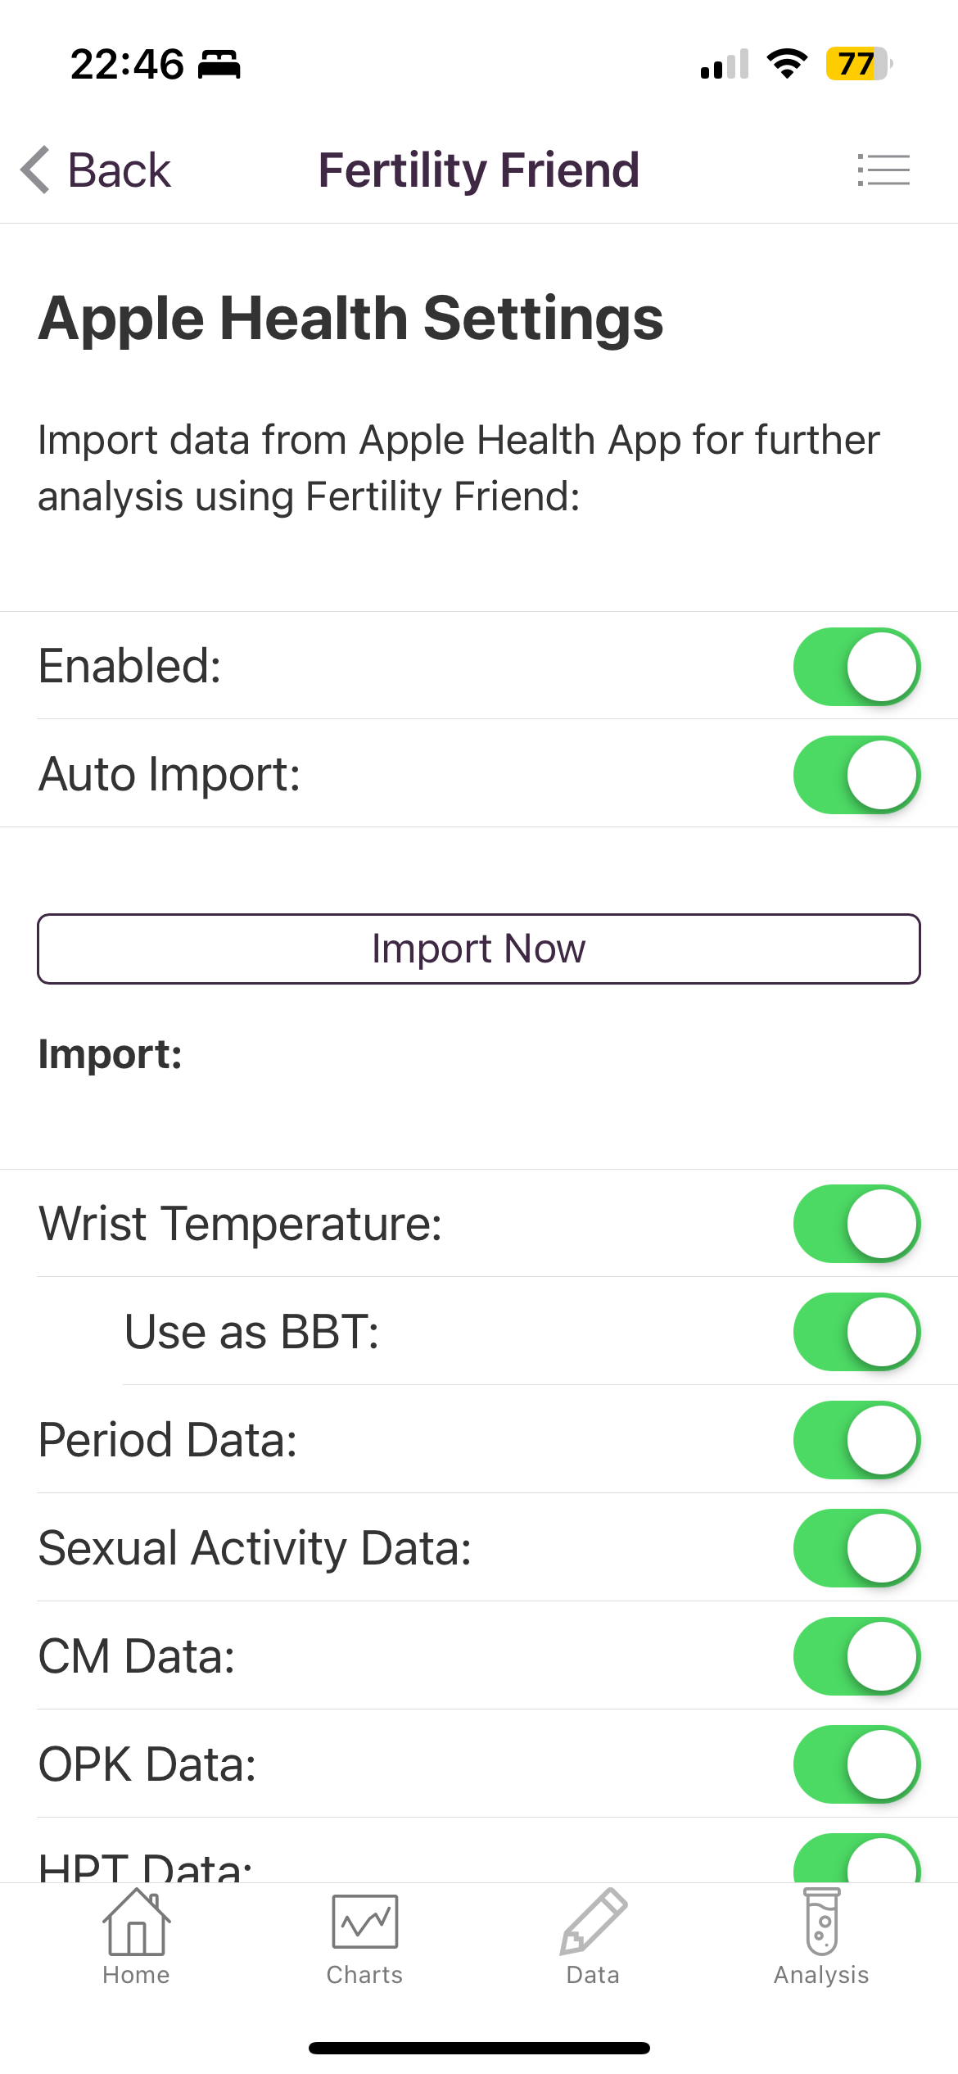Tap the Data pencil icon

pyautogui.click(x=594, y=1922)
